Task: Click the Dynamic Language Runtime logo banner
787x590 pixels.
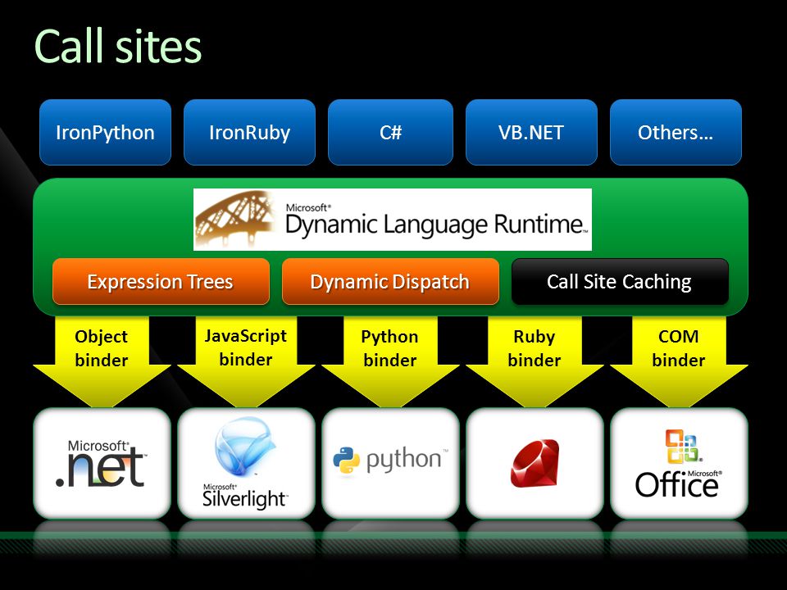Action: click(393, 220)
